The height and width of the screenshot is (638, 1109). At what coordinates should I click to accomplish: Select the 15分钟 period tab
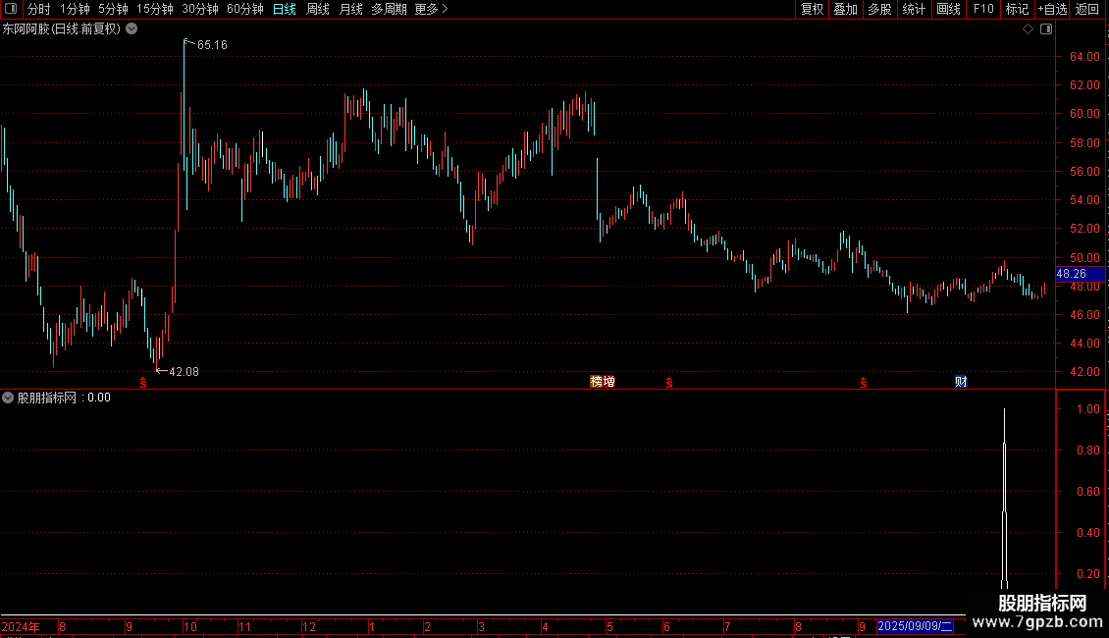[x=154, y=9]
